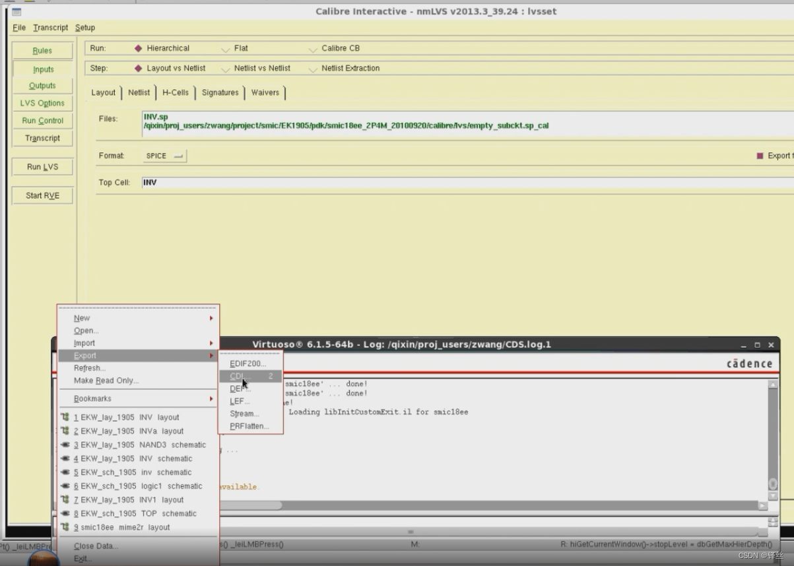The height and width of the screenshot is (566, 794).
Task: Open the Transcript menu in Calibre
Action: (x=51, y=28)
